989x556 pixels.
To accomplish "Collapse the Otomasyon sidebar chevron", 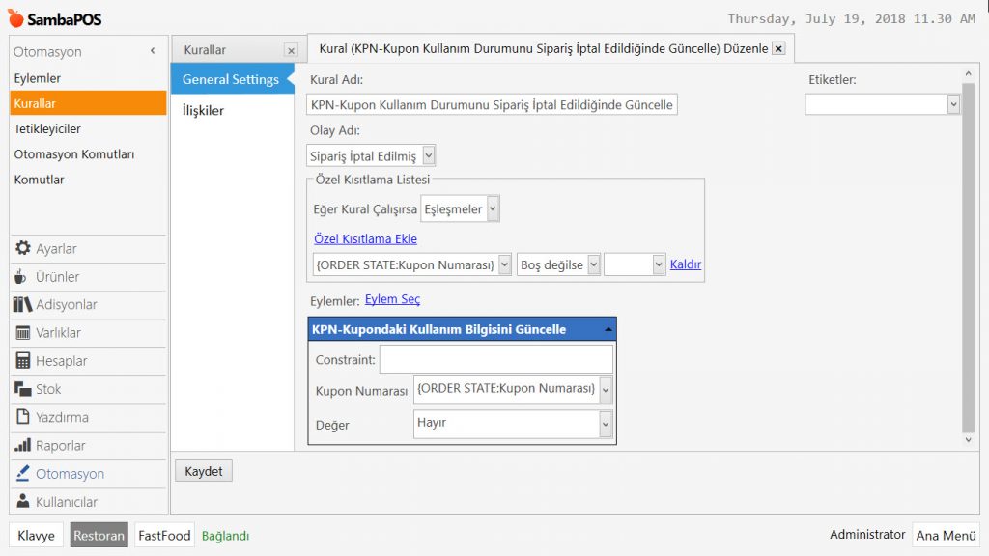I will 153,51.
